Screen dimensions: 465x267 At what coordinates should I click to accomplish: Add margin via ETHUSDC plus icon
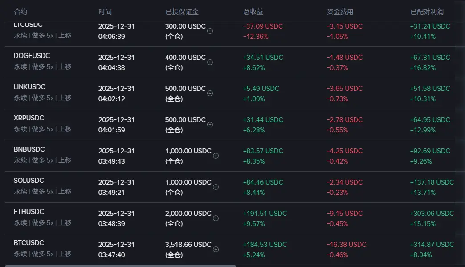216,218
